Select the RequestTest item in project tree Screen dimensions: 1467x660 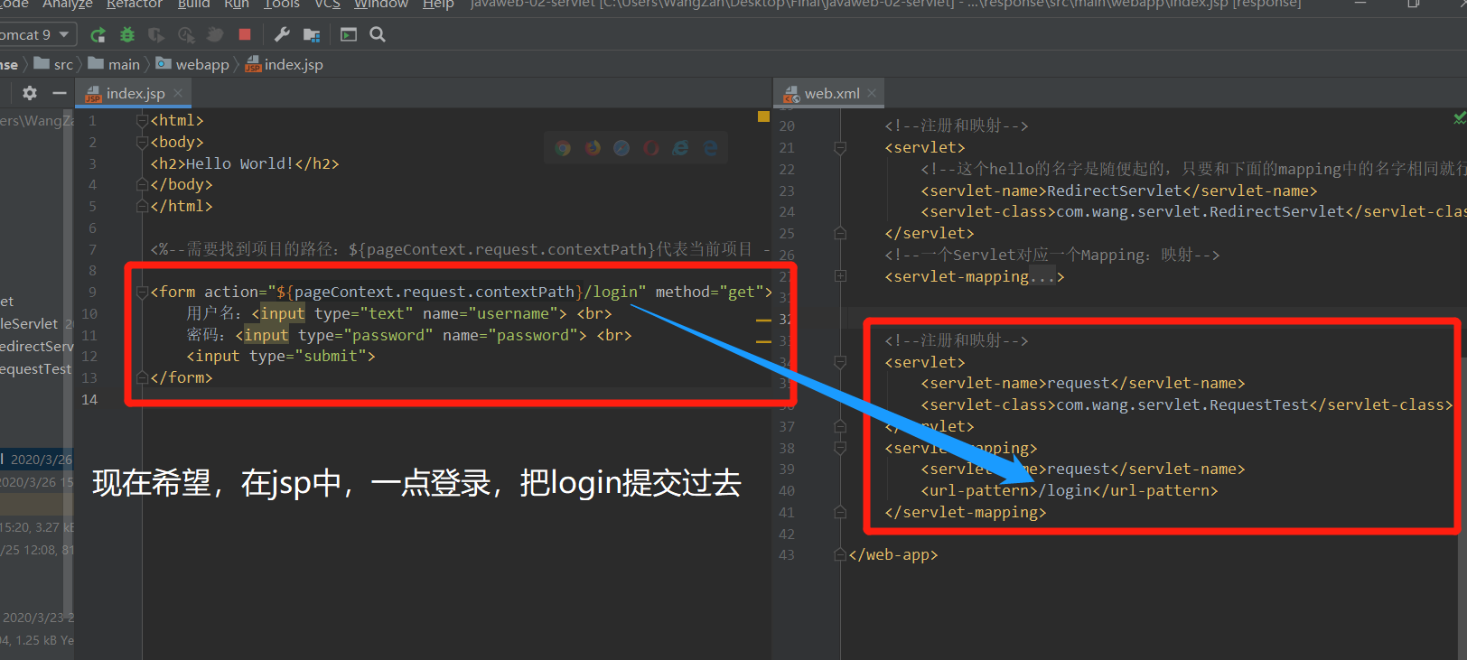pyautogui.click(x=35, y=368)
